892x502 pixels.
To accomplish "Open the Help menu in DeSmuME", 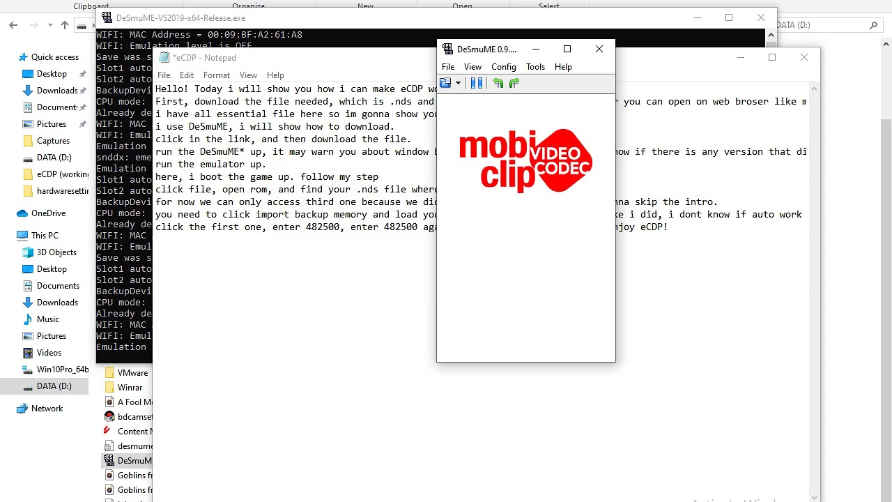I will (x=563, y=67).
